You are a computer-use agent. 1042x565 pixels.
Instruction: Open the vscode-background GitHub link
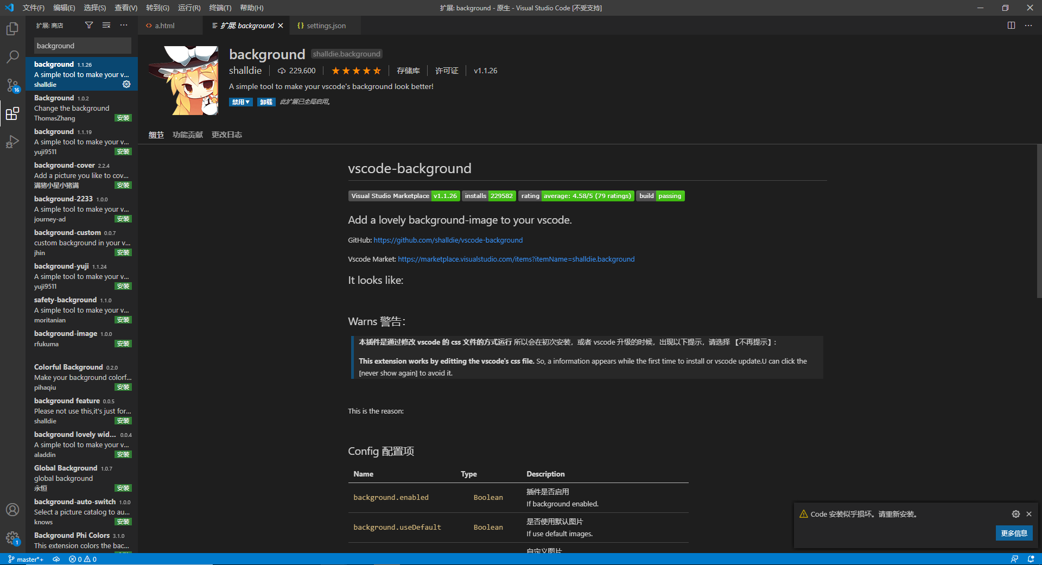[447, 240]
